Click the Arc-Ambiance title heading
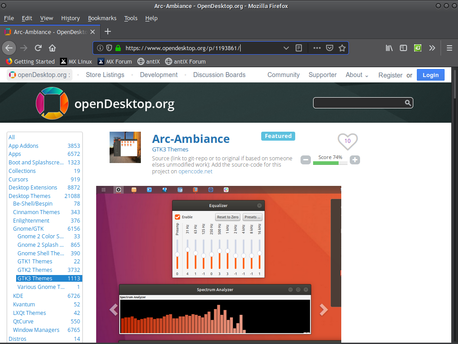The image size is (458, 344). coord(191,139)
